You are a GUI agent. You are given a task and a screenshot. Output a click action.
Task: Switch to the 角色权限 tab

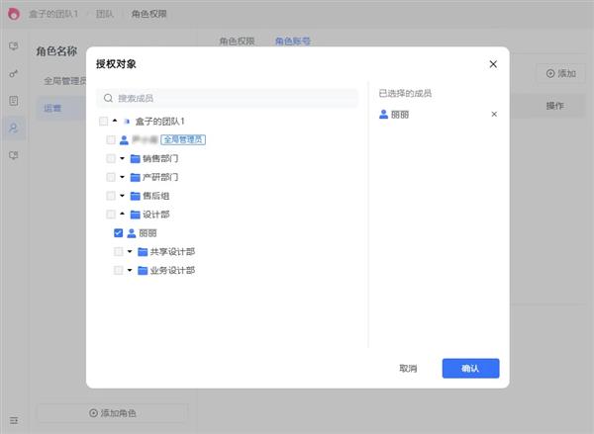coord(237,42)
